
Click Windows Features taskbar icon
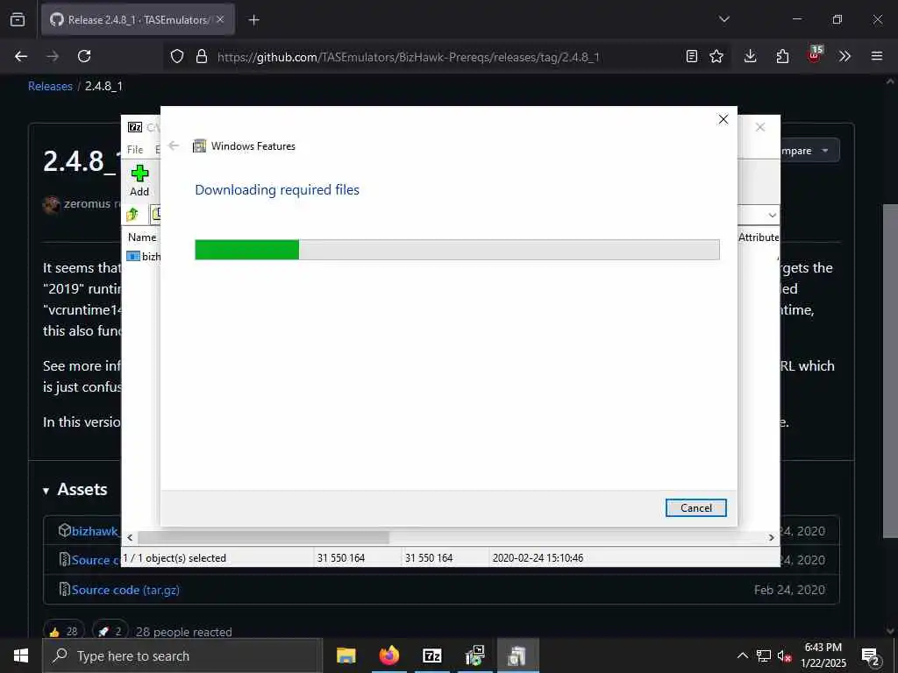(517, 655)
